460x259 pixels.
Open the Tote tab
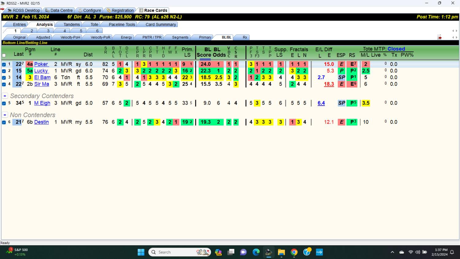(x=94, y=25)
